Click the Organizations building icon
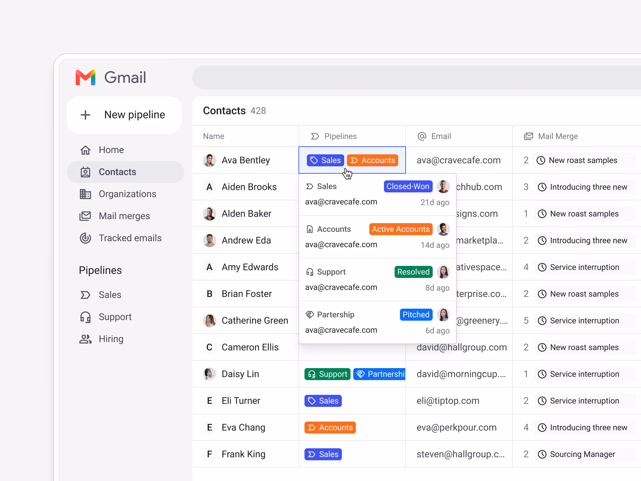 tap(85, 194)
